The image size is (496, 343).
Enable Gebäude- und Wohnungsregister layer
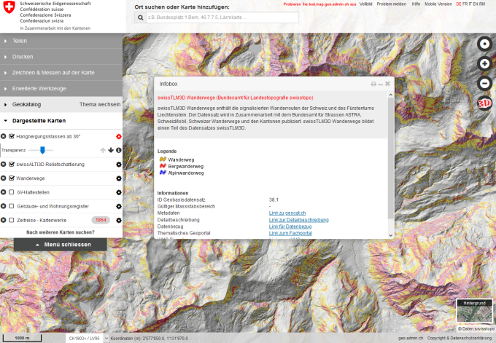(12, 205)
